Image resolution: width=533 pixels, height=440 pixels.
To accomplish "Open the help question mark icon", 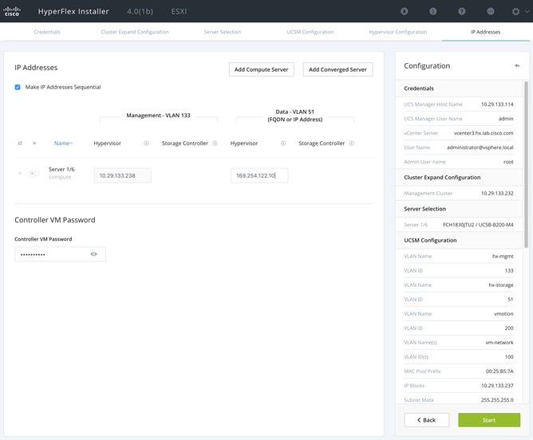I will pos(462,11).
